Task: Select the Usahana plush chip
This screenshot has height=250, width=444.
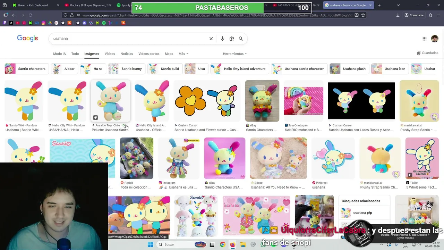Action: click(349, 69)
